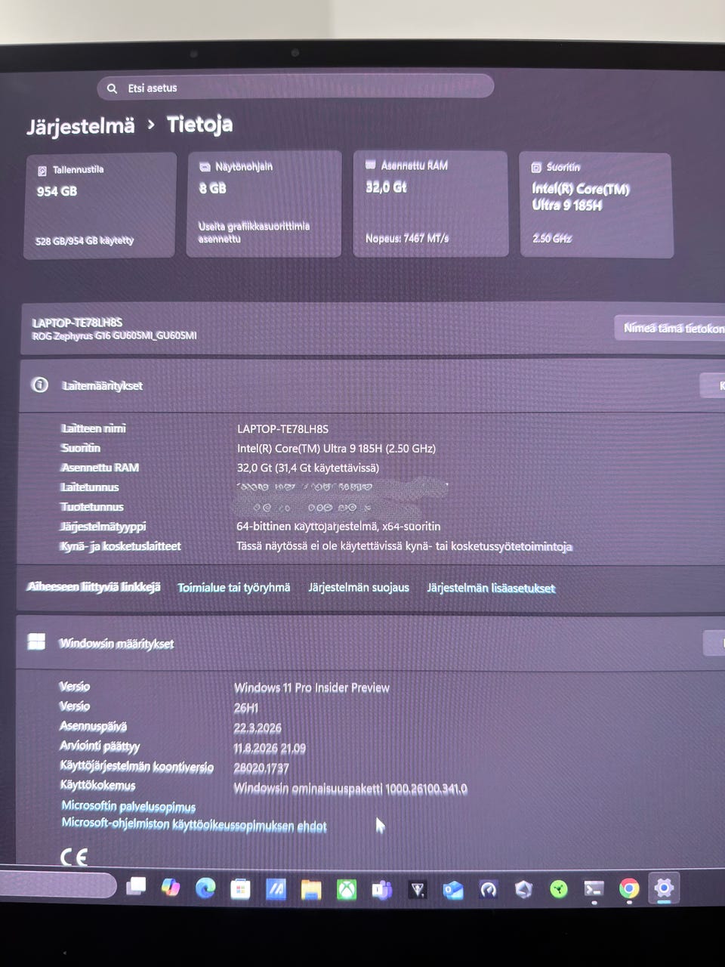Open Task View from the taskbar
Screen dimensions: 725x967
pos(136,887)
